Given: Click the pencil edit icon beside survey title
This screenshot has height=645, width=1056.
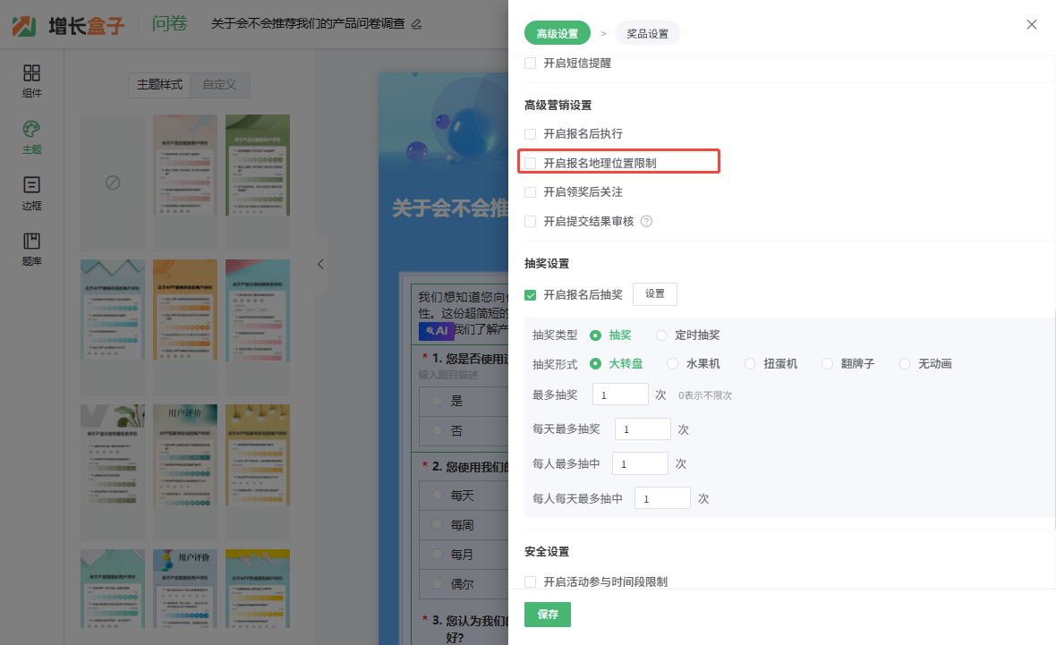Looking at the screenshot, I should [x=416, y=24].
